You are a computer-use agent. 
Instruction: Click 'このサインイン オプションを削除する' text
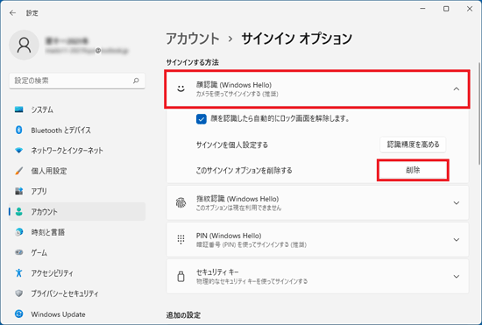pyautogui.click(x=245, y=170)
